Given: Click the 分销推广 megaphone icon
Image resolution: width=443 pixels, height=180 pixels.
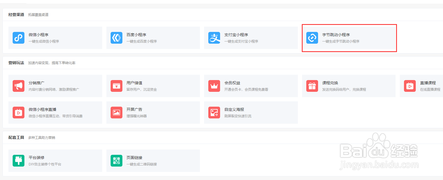Looking at the screenshot, I should pyautogui.click(x=19, y=86).
